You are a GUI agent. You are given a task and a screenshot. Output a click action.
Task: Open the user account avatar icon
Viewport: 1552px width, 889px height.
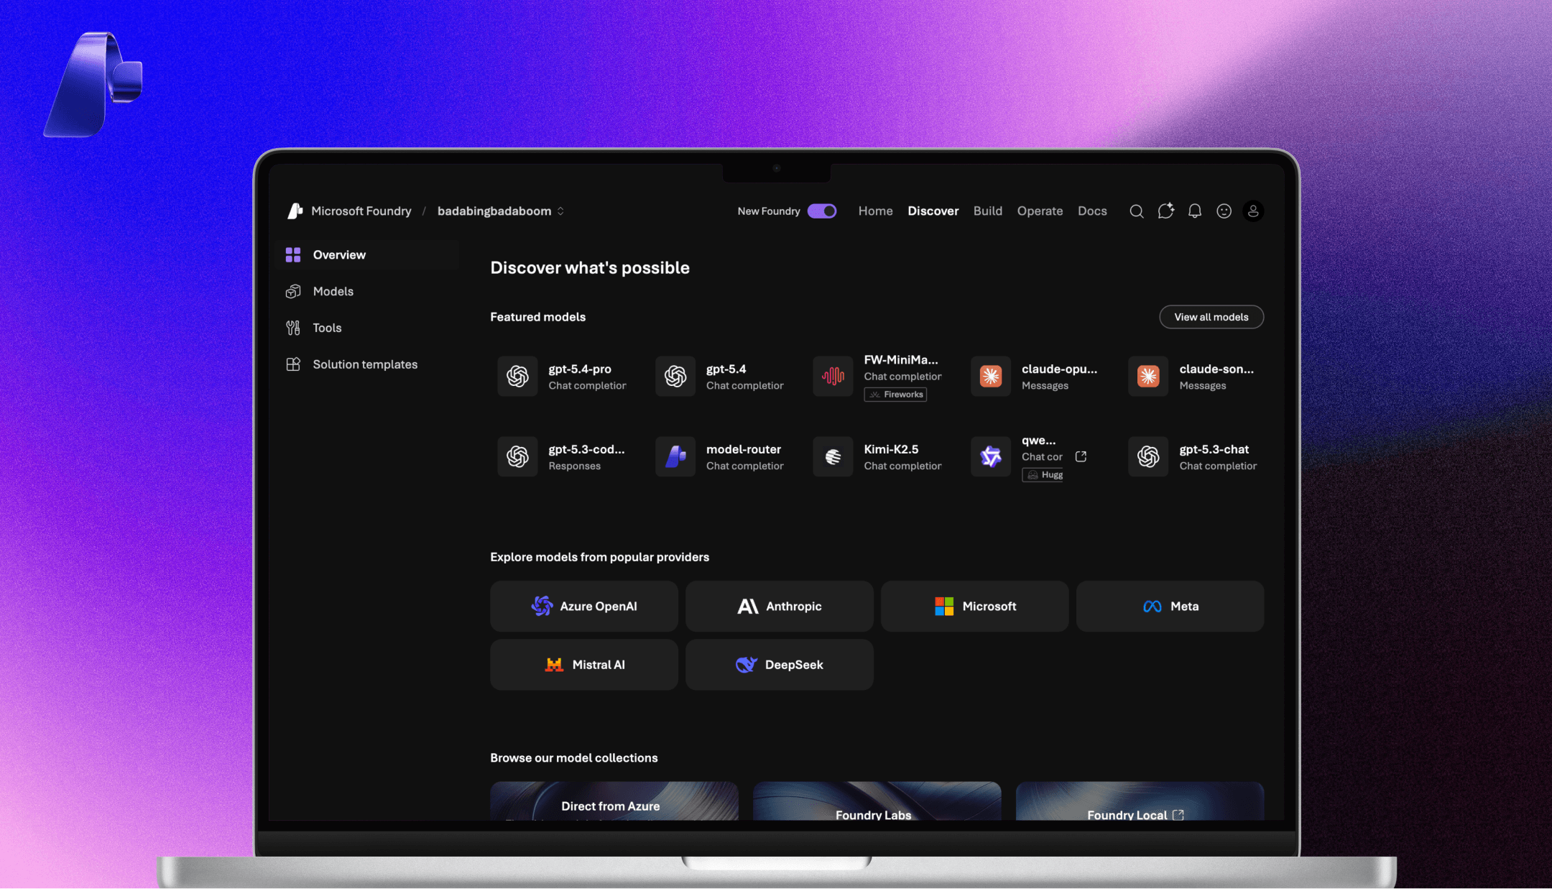click(x=1253, y=211)
